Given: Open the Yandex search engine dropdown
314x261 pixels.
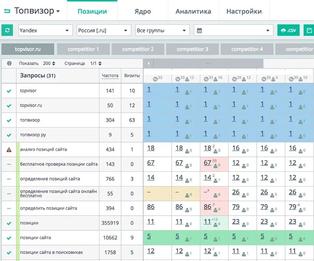Looking at the screenshot, I should pos(45,30).
